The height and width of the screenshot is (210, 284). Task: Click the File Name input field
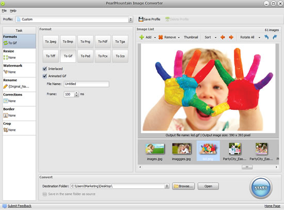[86, 84]
